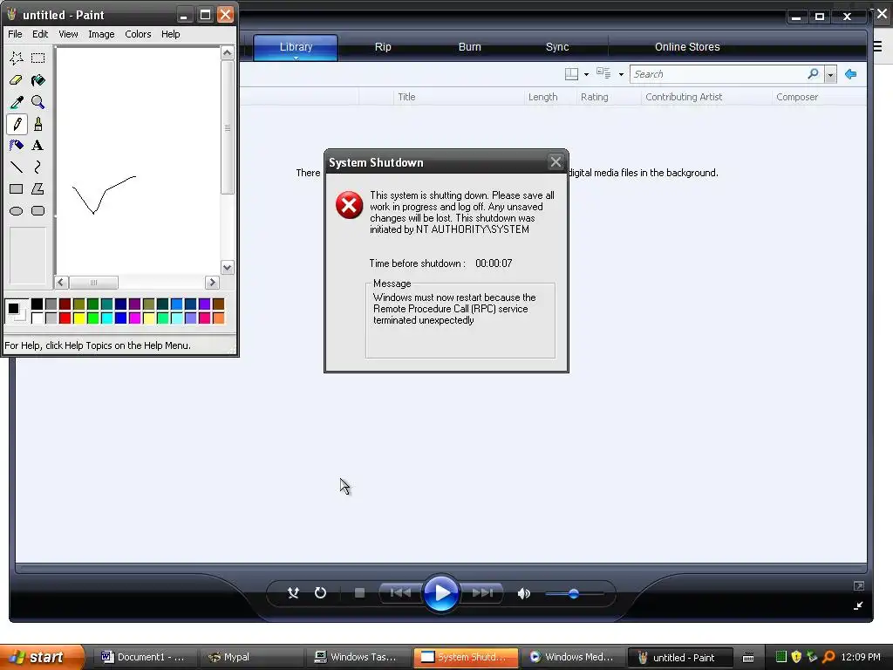The width and height of the screenshot is (893, 670).
Task: Select the Text tool in Paint
Action: point(38,146)
